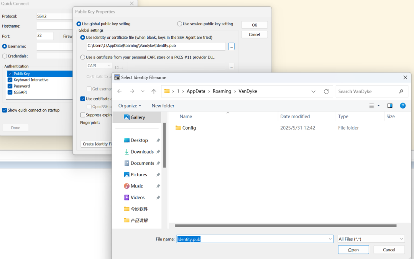Screen dimensions: 414x259
Task: Click pin icon next to Documents
Action: (x=158, y=163)
